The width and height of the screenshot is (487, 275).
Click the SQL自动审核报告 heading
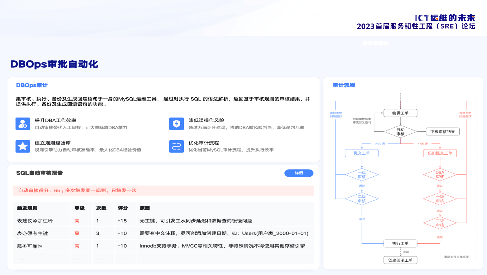pos(39,173)
